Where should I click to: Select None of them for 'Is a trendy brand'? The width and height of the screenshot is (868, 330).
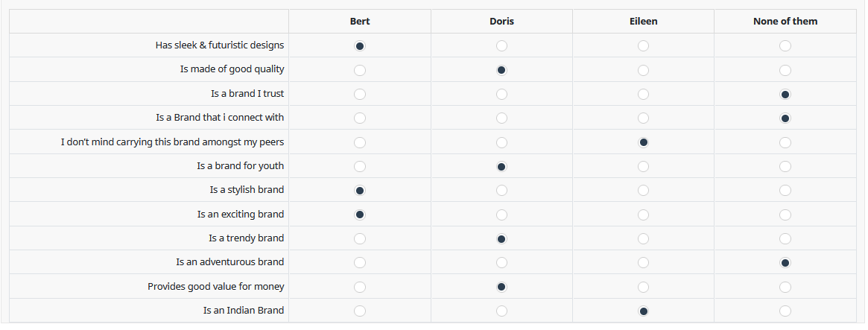click(785, 238)
